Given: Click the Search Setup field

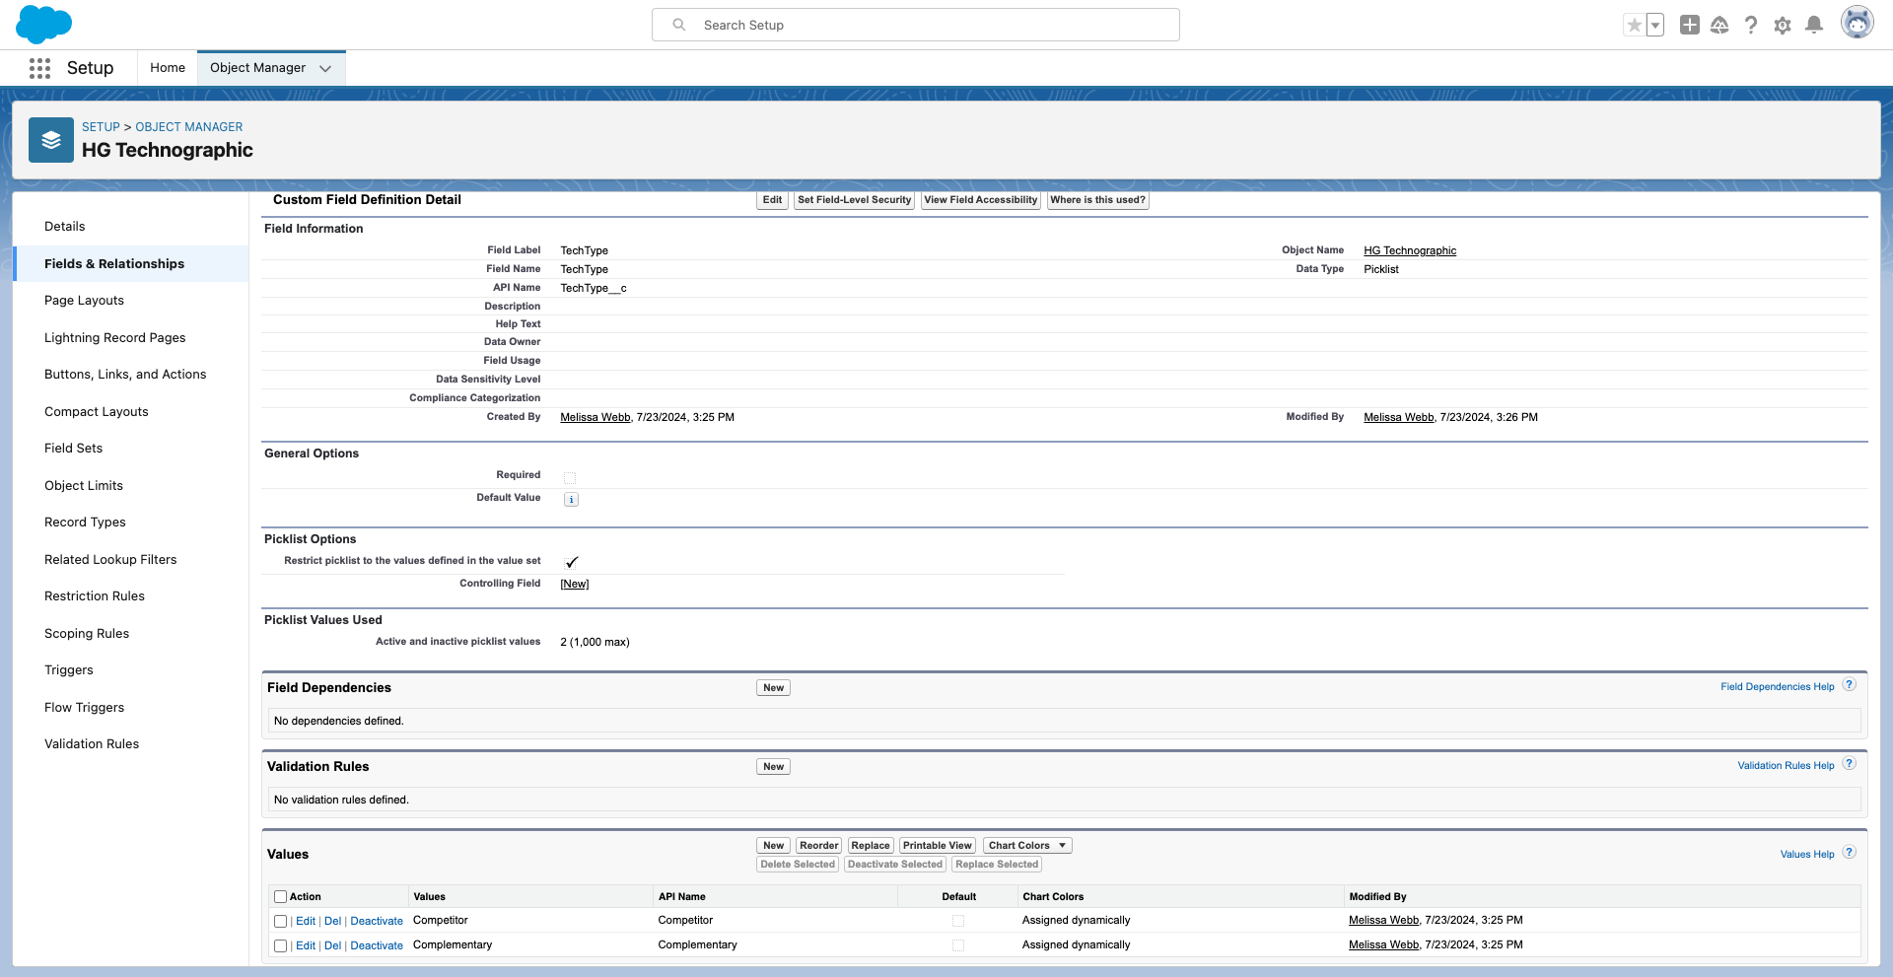Looking at the screenshot, I should click(916, 25).
